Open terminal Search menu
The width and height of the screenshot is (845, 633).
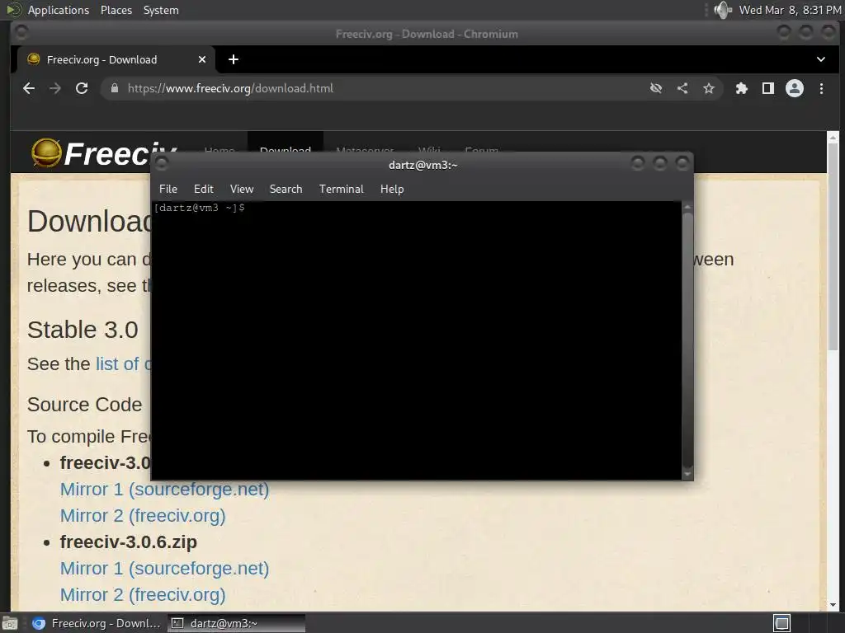pos(286,189)
